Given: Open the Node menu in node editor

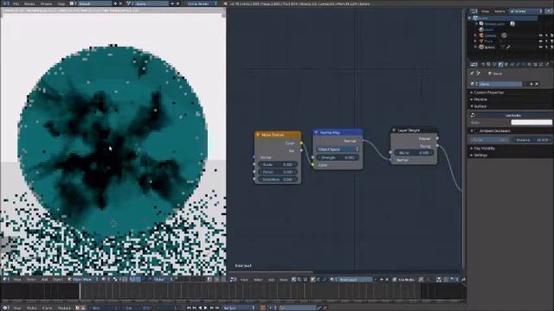Looking at the screenshot, I should point(283,280).
